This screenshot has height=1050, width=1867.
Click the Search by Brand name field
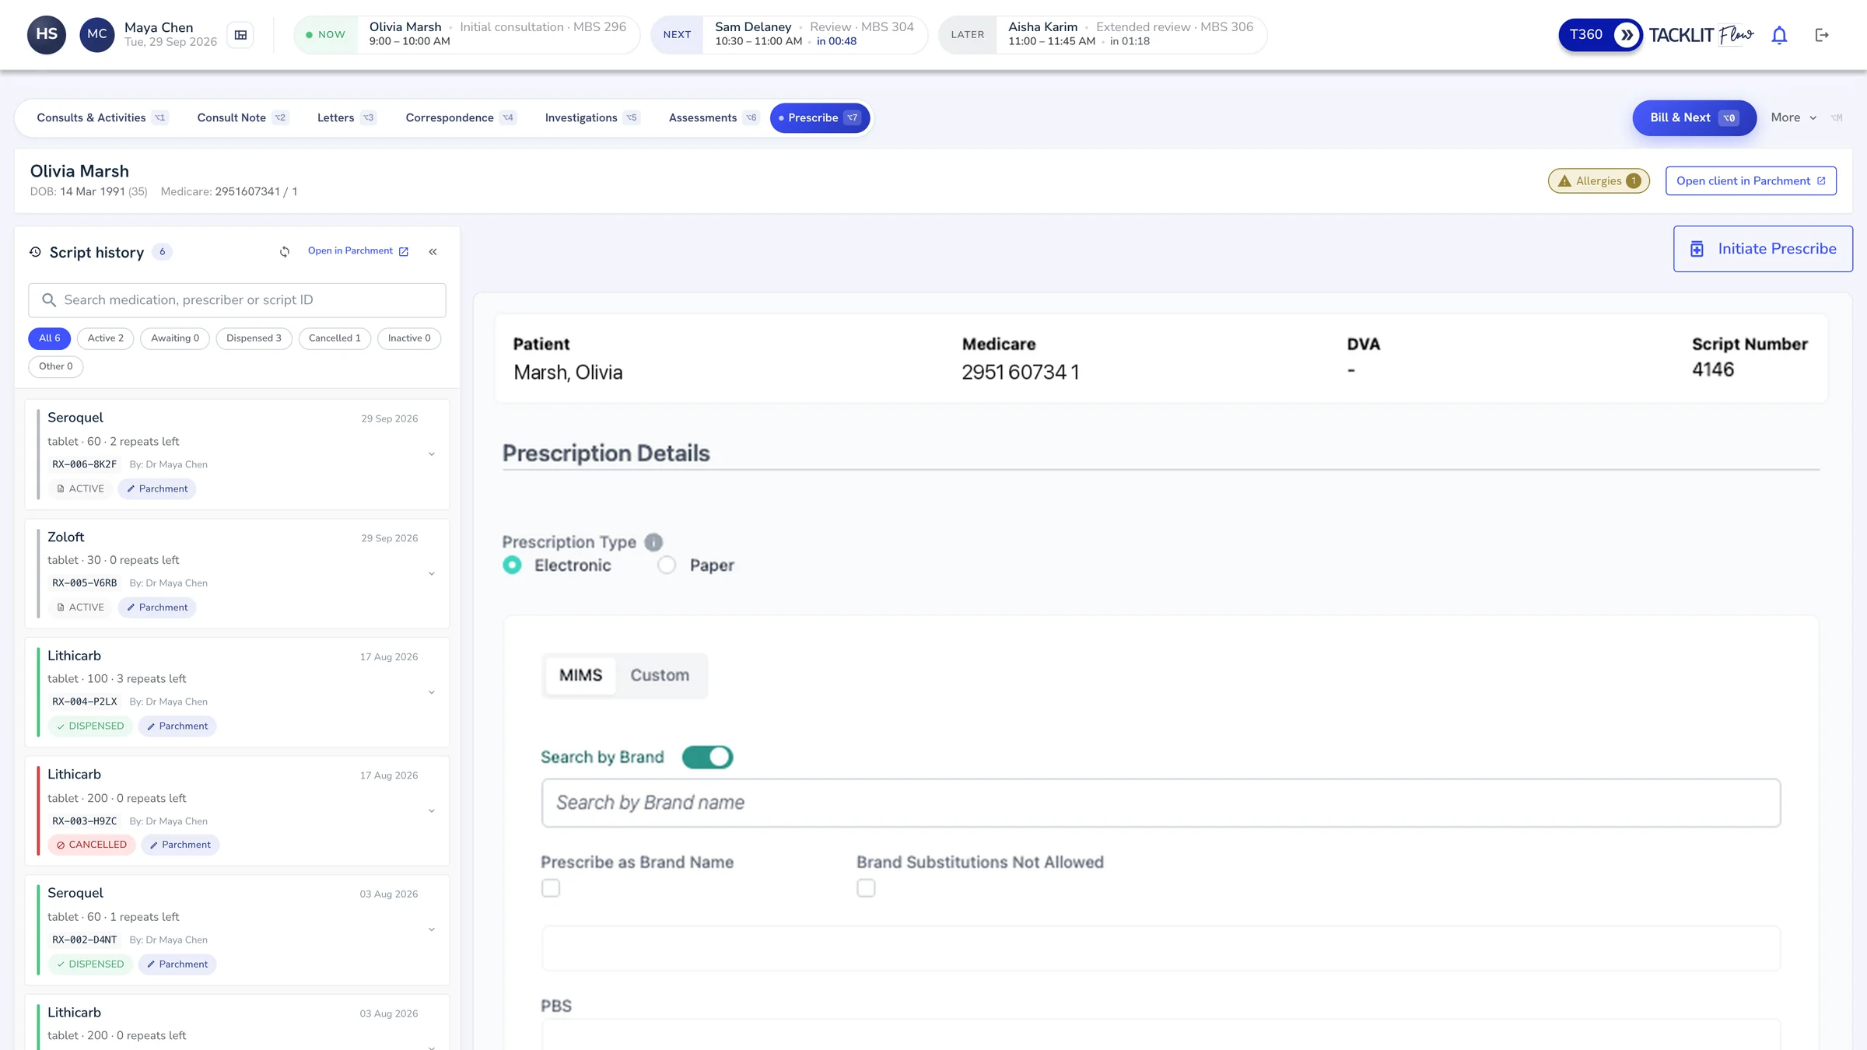point(1161,803)
